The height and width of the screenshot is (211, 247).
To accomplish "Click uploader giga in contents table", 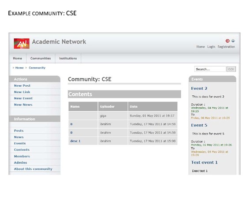I will (103, 116).
